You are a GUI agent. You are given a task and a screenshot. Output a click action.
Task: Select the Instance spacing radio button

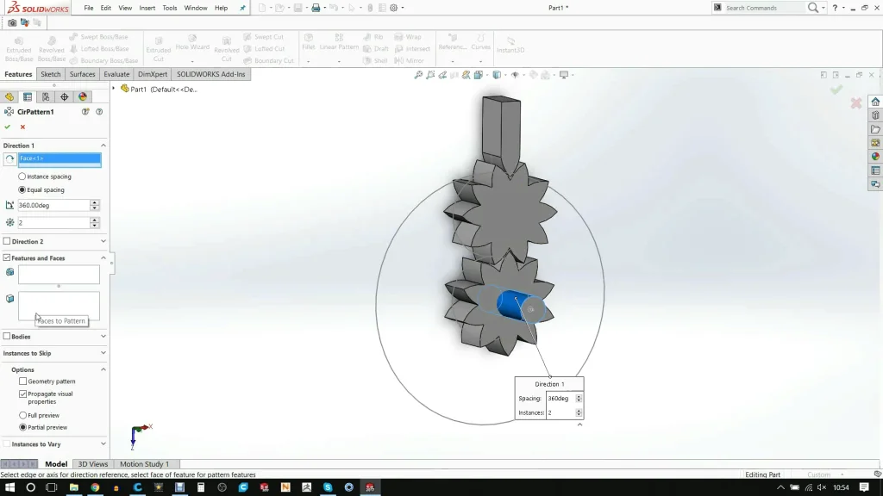pos(22,177)
